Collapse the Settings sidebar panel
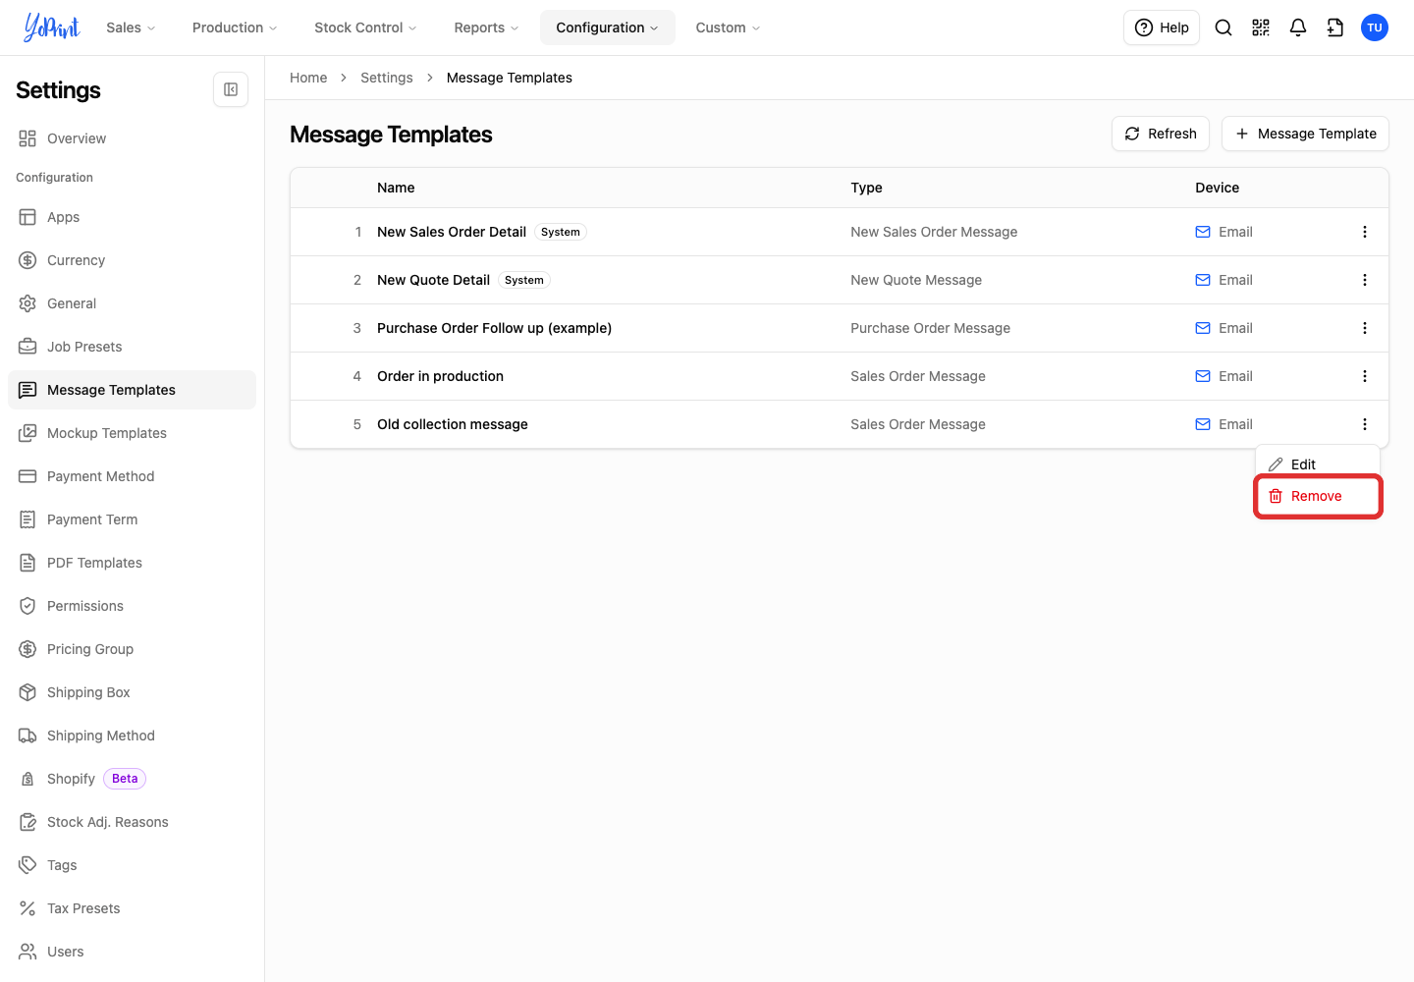 pos(231,89)
